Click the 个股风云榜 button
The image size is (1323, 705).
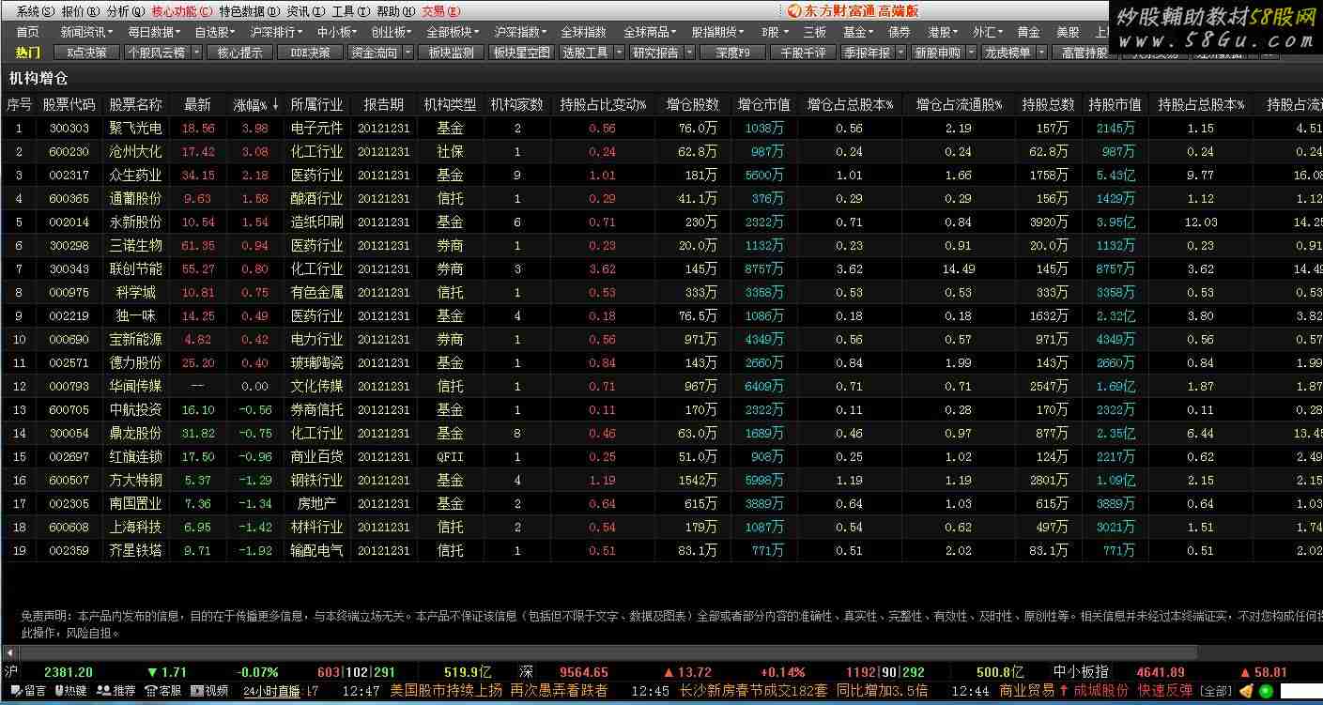click(163, 53)
